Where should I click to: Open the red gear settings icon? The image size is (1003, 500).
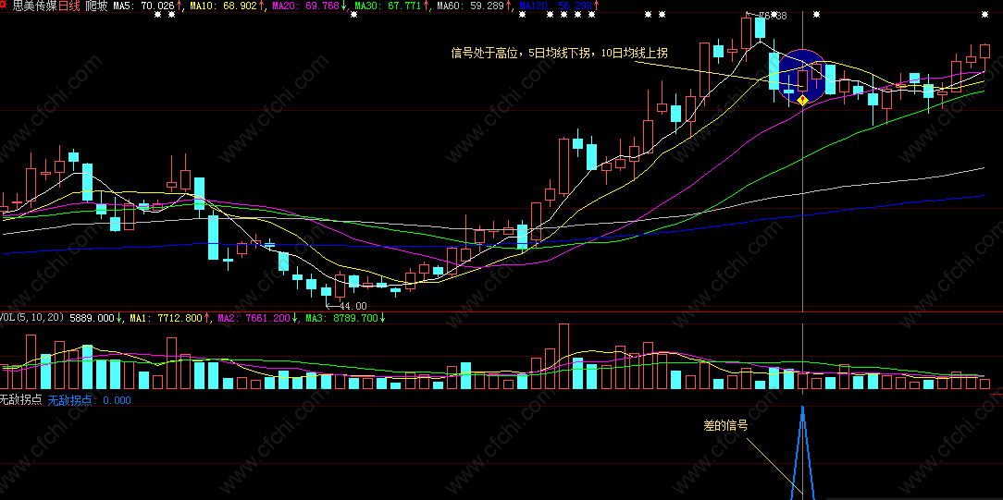[4, 6]
